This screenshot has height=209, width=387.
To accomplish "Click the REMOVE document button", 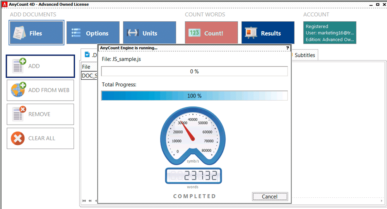I will click(41, 114).
